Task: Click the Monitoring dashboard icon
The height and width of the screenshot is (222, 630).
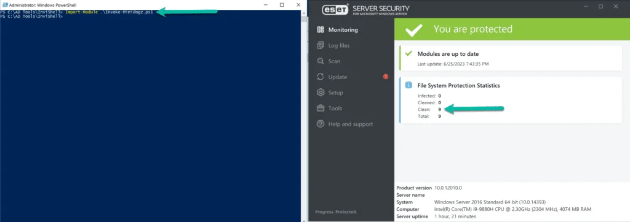Action: click(321, 29)
